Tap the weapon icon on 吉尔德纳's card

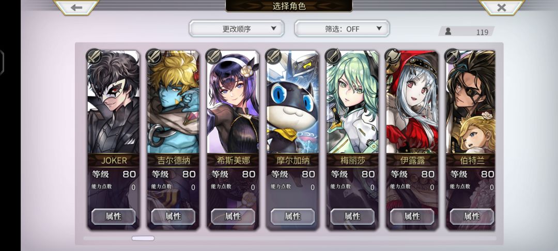(154, 56)
